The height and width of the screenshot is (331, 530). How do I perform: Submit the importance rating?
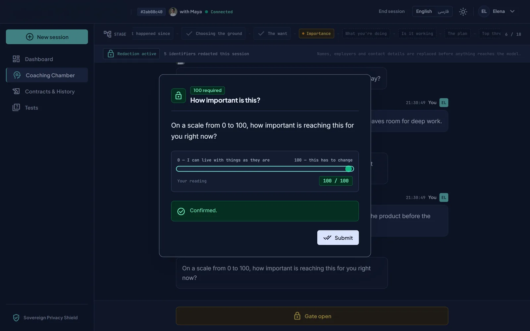pos(338,238)
